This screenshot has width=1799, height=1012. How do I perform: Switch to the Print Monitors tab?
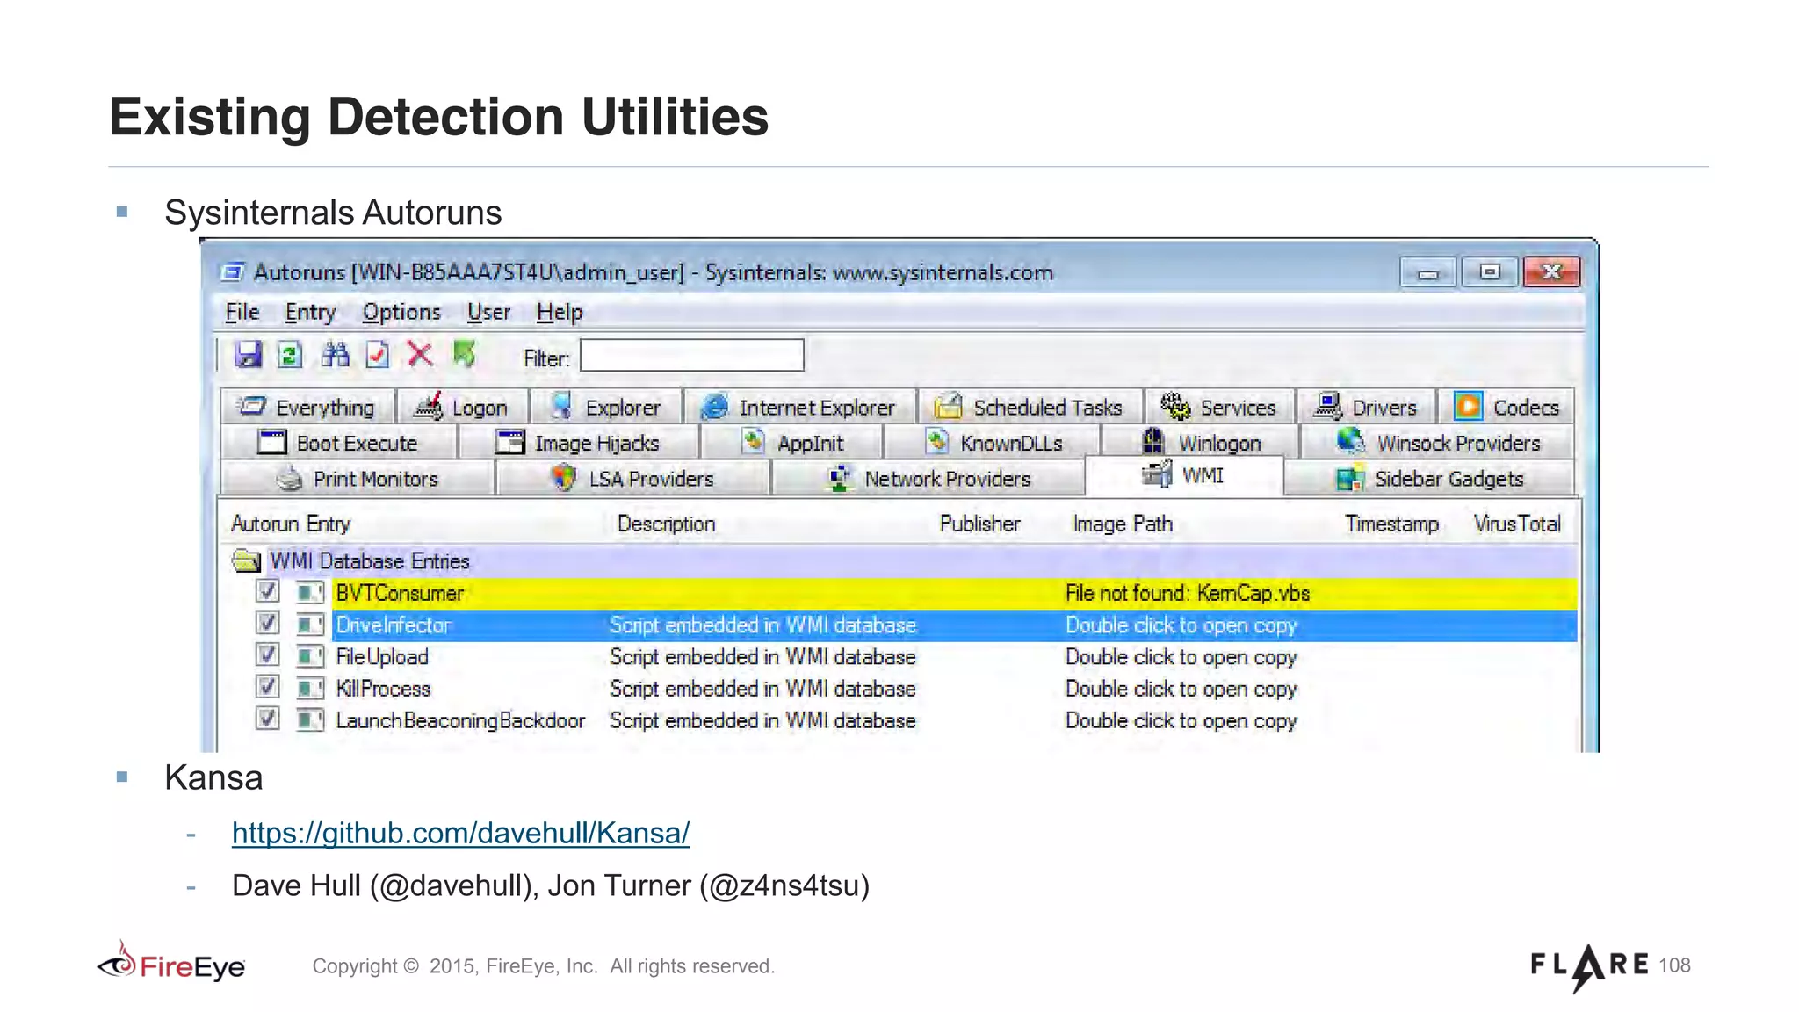click(x=358, y=479)
